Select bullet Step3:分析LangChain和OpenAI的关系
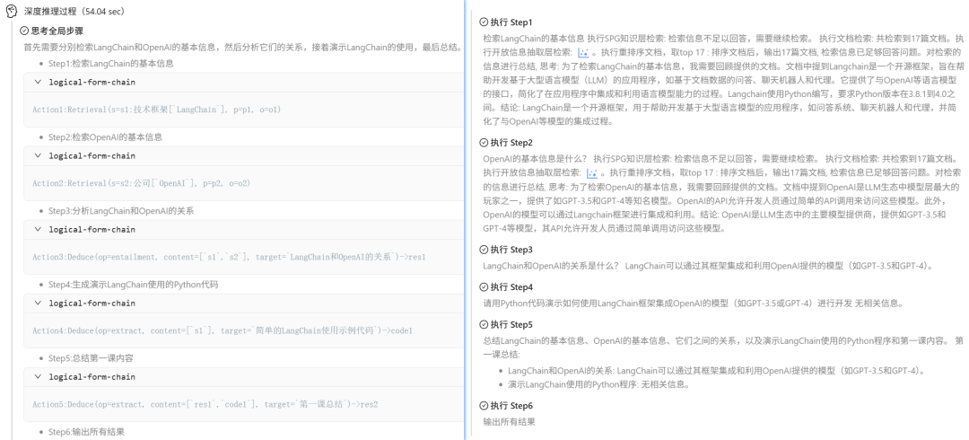This screenshot has height=440, width=969. [121, 210]
